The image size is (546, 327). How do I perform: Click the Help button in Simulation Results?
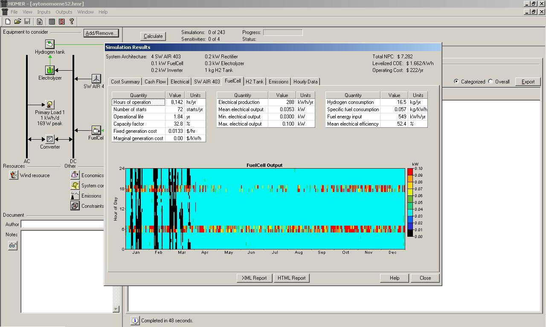click(x=395, y=278)
